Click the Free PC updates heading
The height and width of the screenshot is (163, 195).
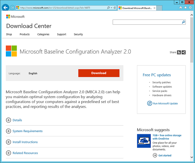157,75
